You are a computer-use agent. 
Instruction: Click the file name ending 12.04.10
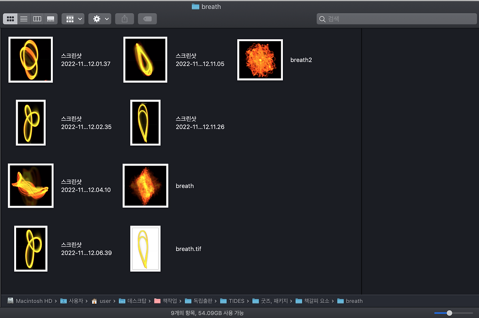86,186
